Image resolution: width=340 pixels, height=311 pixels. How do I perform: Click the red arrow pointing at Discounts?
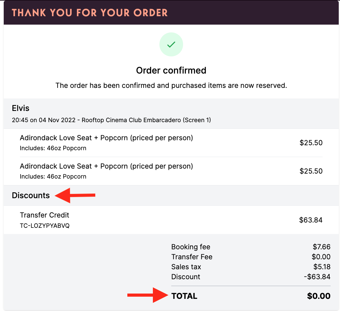pyautogui.click(x=75, y=195)
